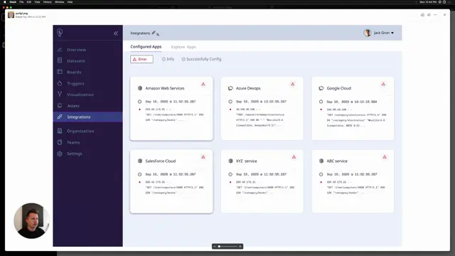Click the error warning icon on Amazon Web Services
Image resolution: width=455 pixels, height=256 pixels.
(203, 84)
